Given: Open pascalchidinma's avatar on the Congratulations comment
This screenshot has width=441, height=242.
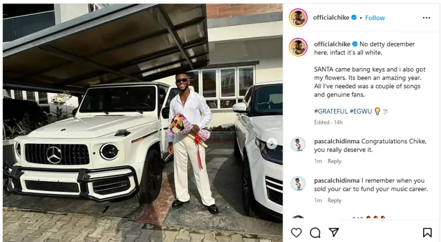Looking at the screenshot, I should click(298, 145).
